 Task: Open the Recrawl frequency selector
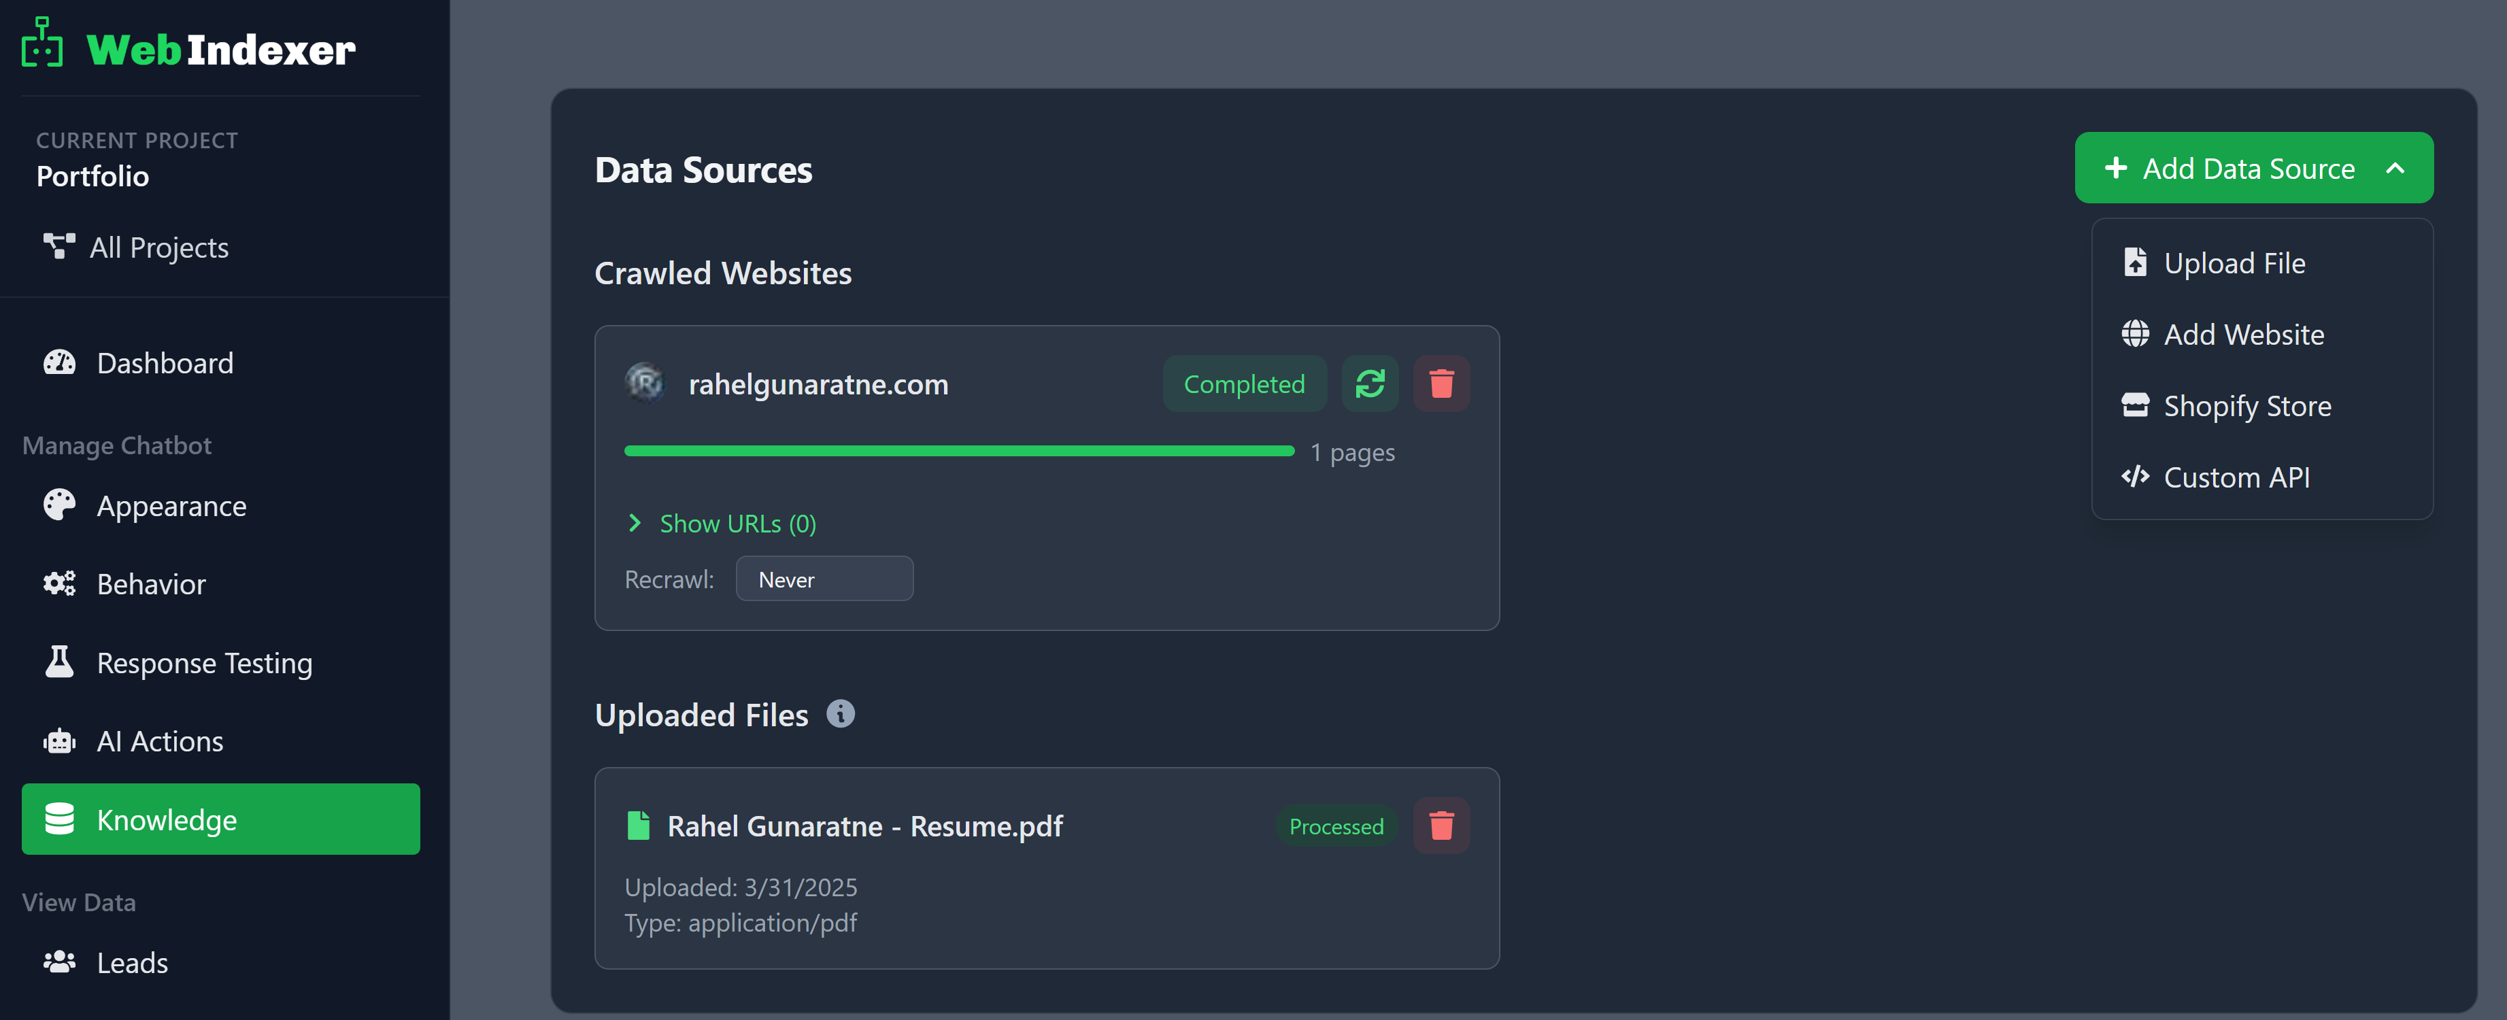[824, 578]
